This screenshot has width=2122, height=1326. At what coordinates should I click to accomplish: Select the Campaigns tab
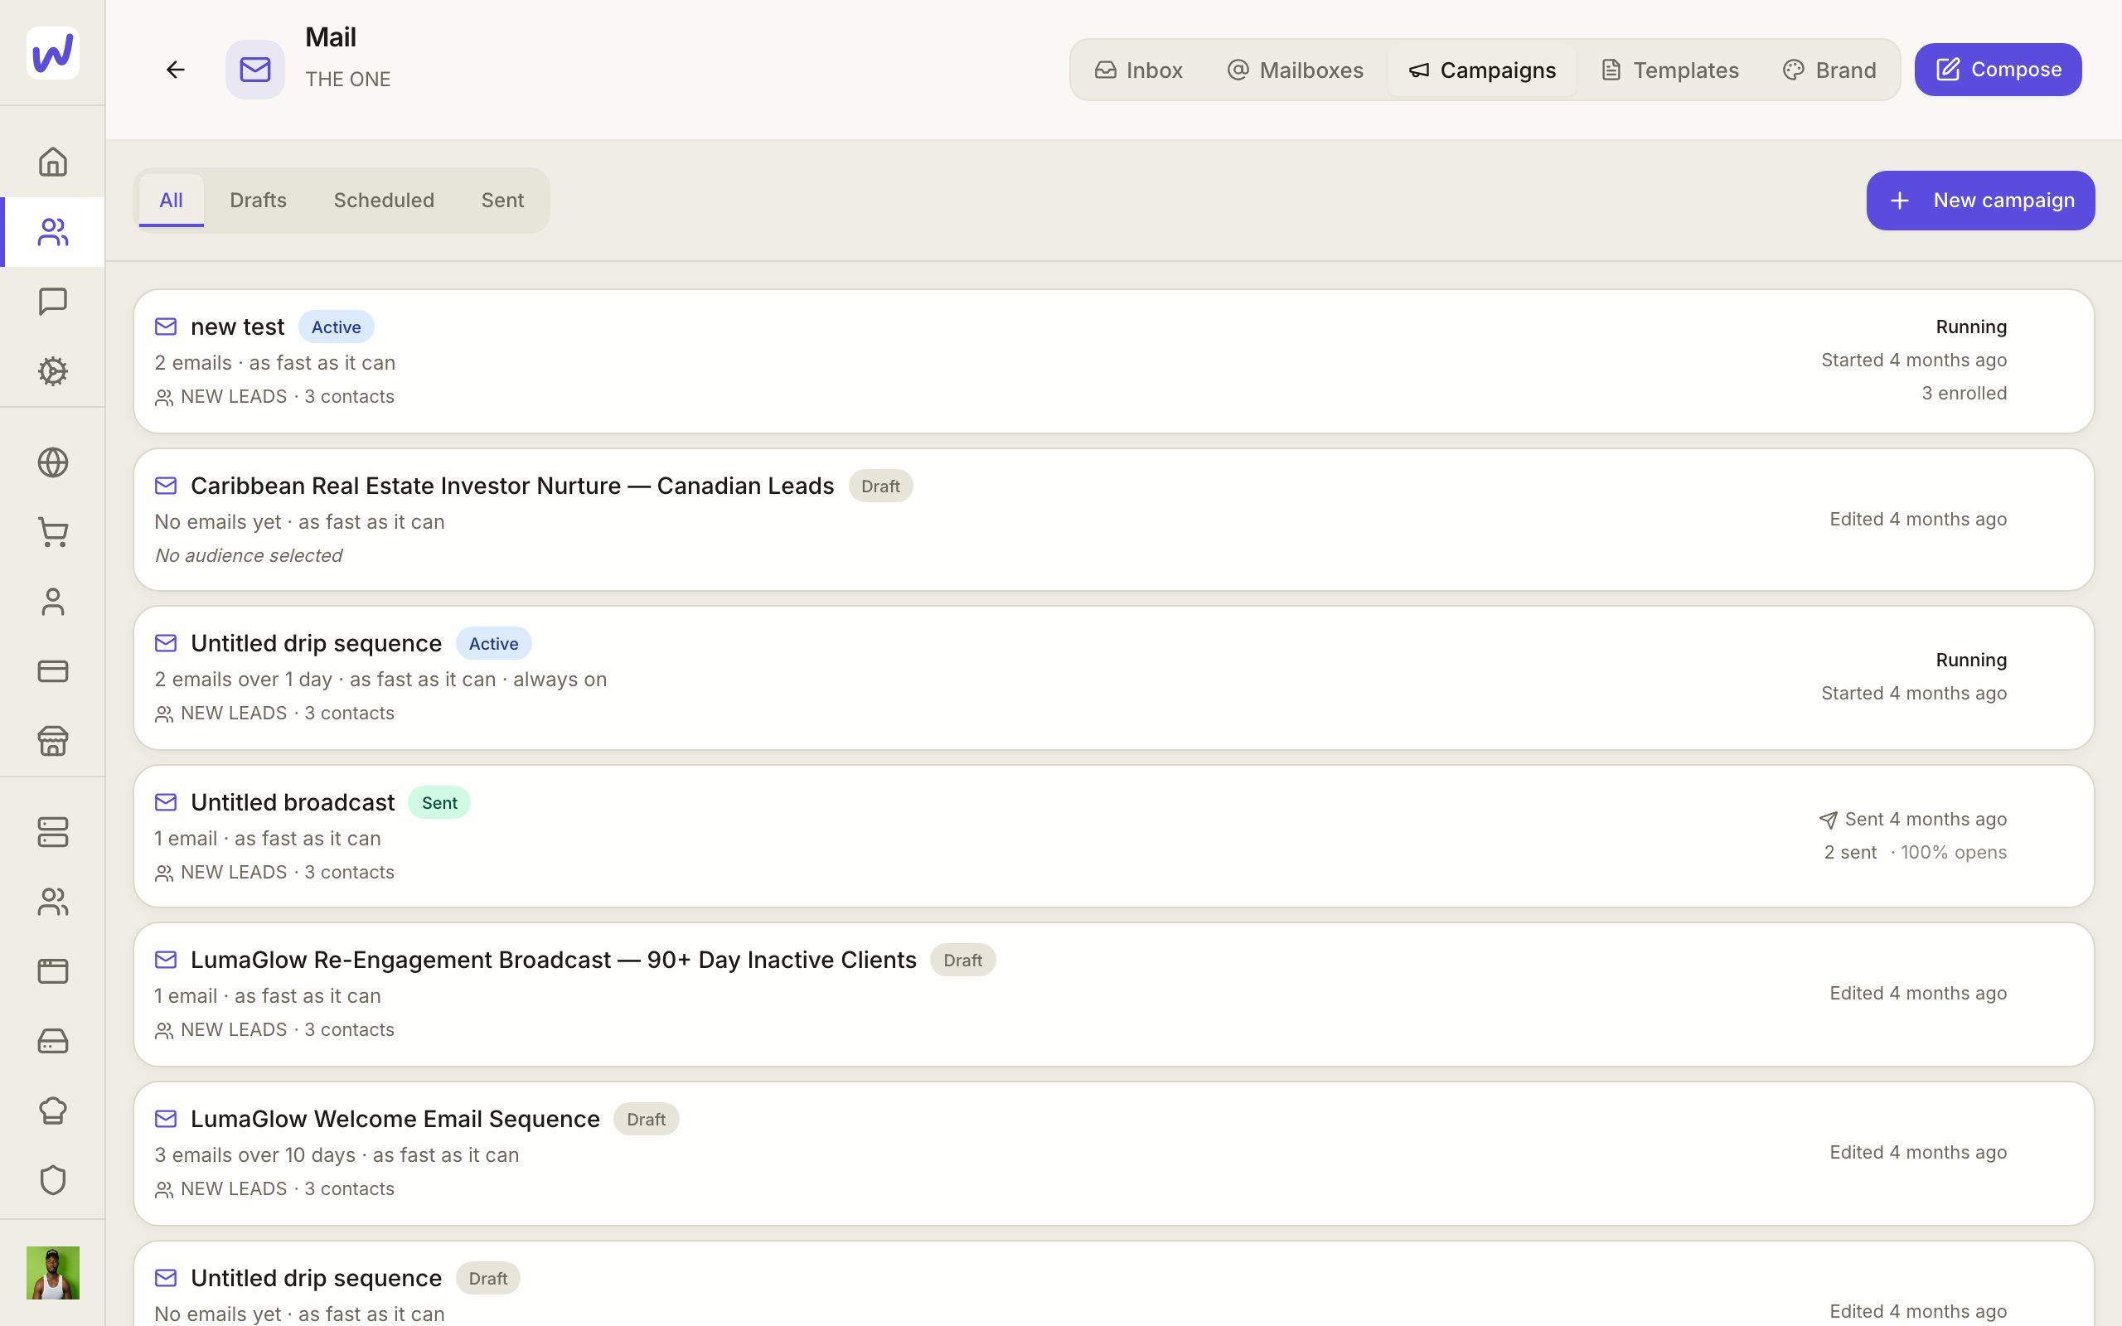[x=1482, y=70]
